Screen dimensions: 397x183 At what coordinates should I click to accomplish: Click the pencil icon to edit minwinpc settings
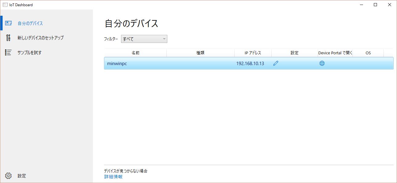tap(276, 63)
